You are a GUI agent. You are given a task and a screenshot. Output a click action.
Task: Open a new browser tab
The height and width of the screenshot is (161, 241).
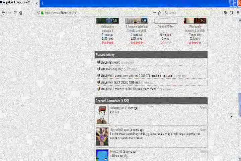tap(43, 3)
